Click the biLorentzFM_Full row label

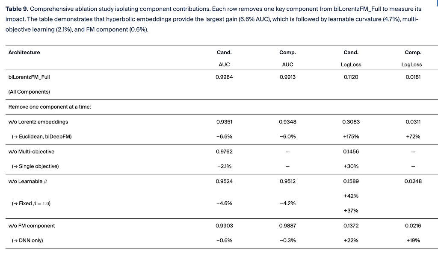29,77
